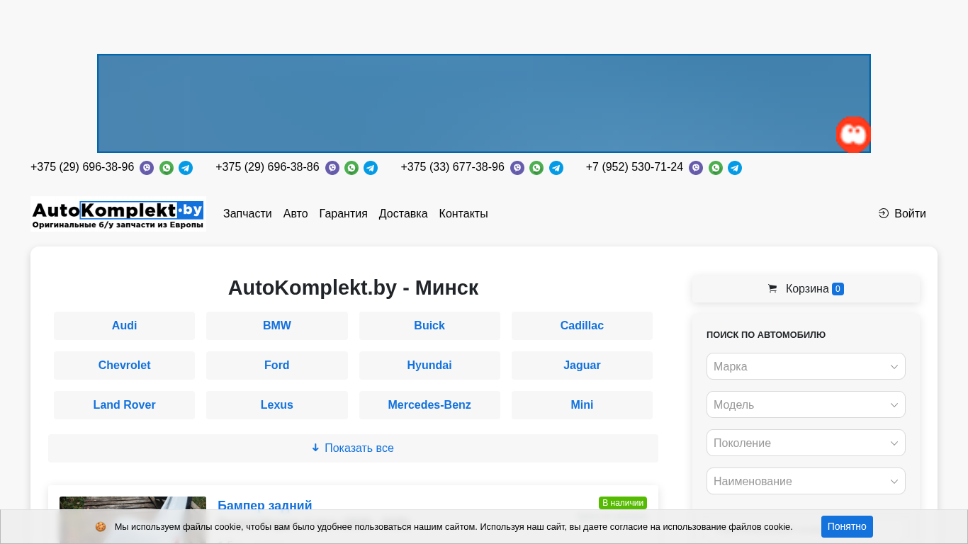Open the Марка dropdown
Screen dimensions: 968x544
point(806,366)
